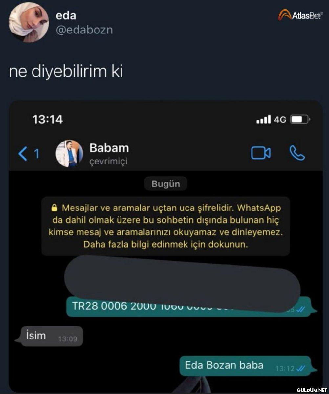The image size is (329, 394).
Task: Start a voice call with Babam
Action: pos(297,153)
